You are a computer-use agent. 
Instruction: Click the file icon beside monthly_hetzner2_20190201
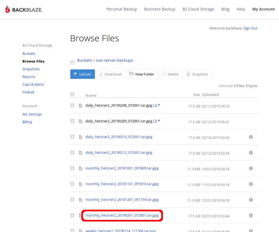(81, 216)
